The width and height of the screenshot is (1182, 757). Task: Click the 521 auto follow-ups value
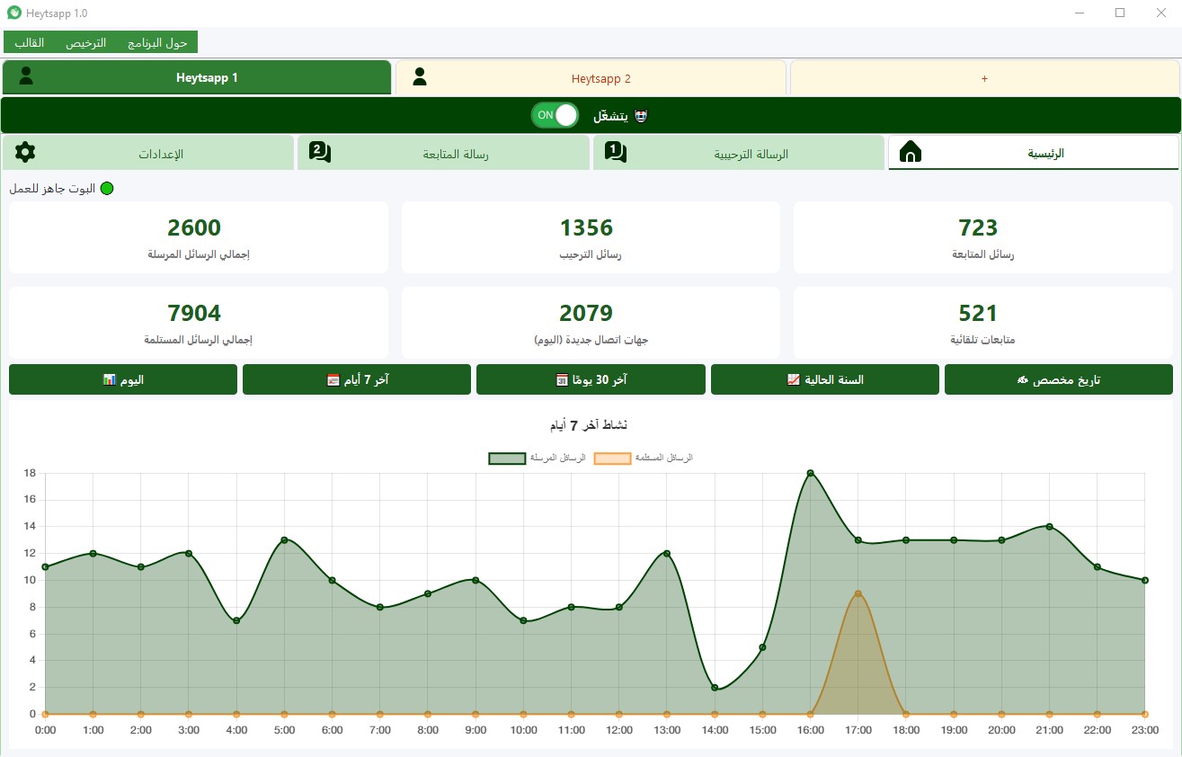click(x=978, y=314)
